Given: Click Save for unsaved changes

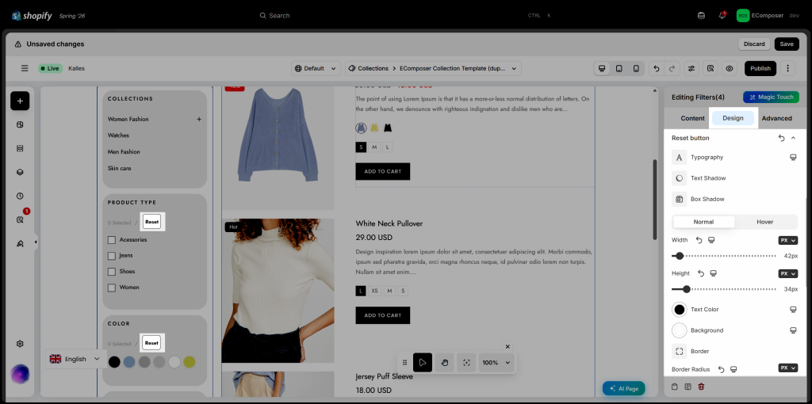Looking at the screenshot, I should (787, 44).
